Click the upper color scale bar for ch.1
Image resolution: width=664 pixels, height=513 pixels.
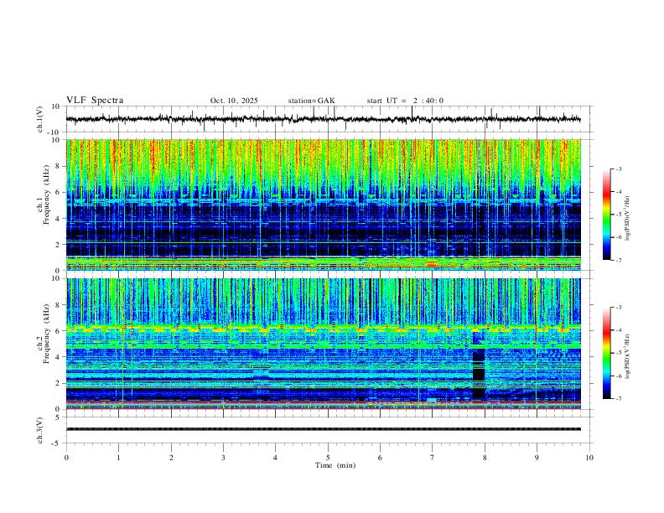click(607, 215)
